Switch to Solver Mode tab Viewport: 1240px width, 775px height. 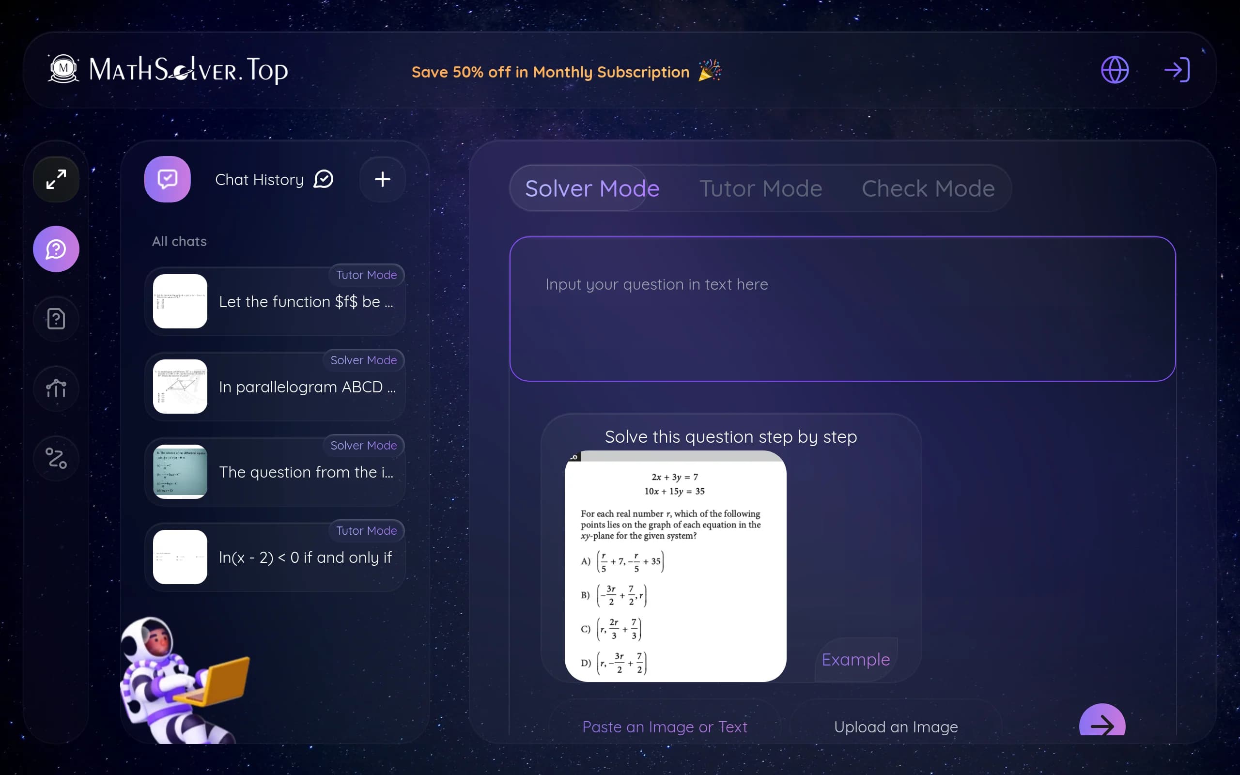pyautogui.click(x=592, y=188)
